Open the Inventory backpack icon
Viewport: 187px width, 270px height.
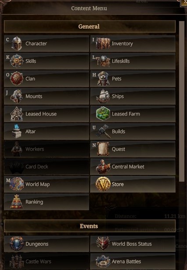(x=103, y=44)
